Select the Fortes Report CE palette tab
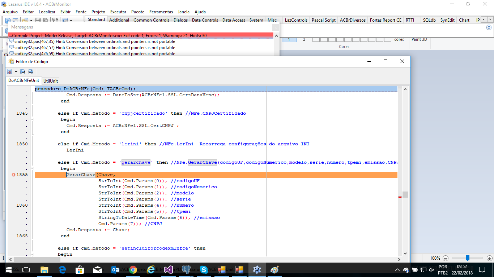This screenshot has height=277, width=494. click(386, 20)
